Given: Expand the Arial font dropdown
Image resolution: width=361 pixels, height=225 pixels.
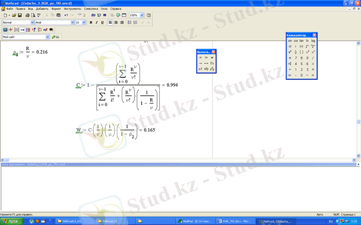Looking at the screenshot, I should [73, 22].
